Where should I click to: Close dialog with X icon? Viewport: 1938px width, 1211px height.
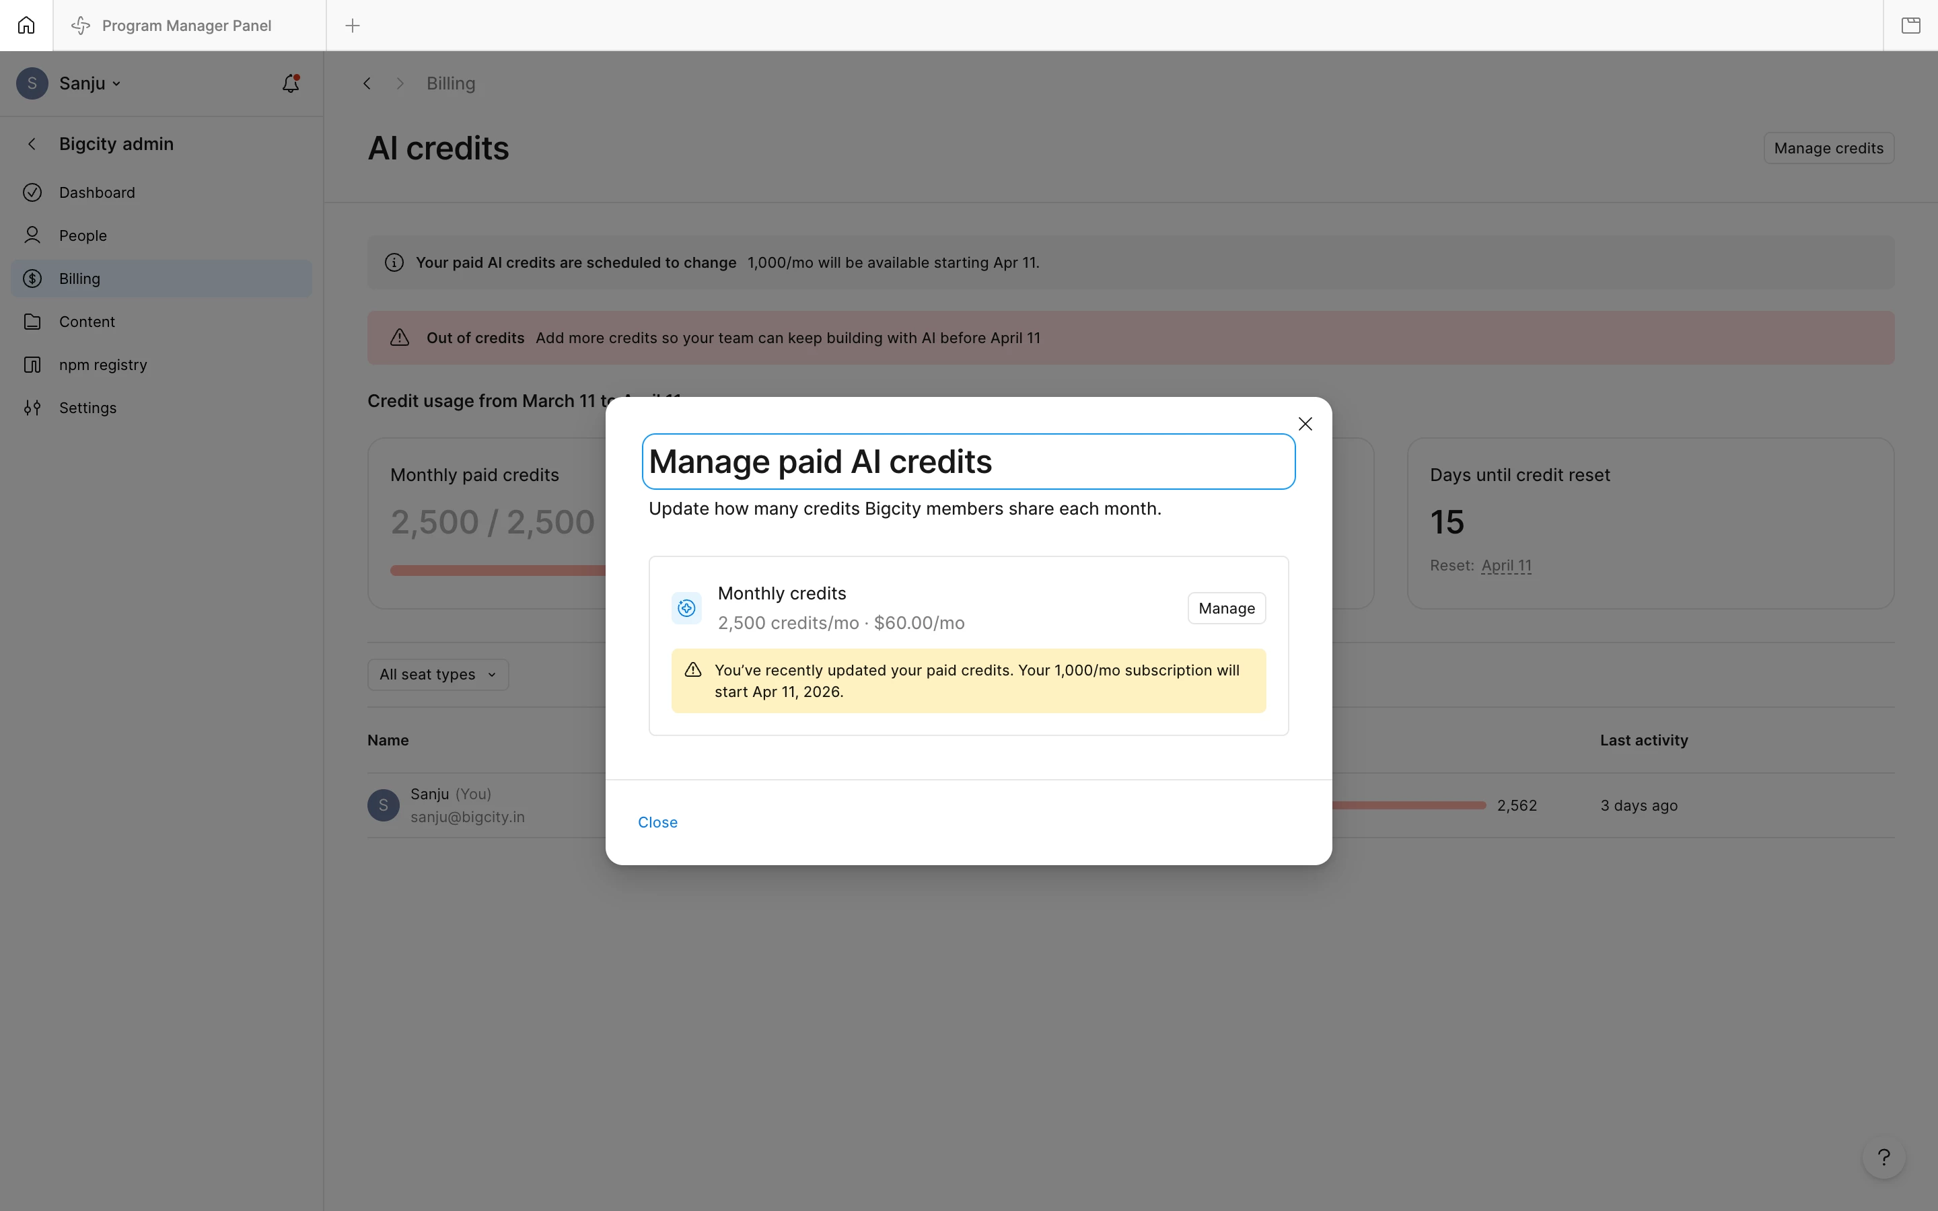tap(1305, 424)
